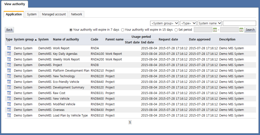Sort by System group column header
The image size is (260, 135).
click(x=25, y=40)
